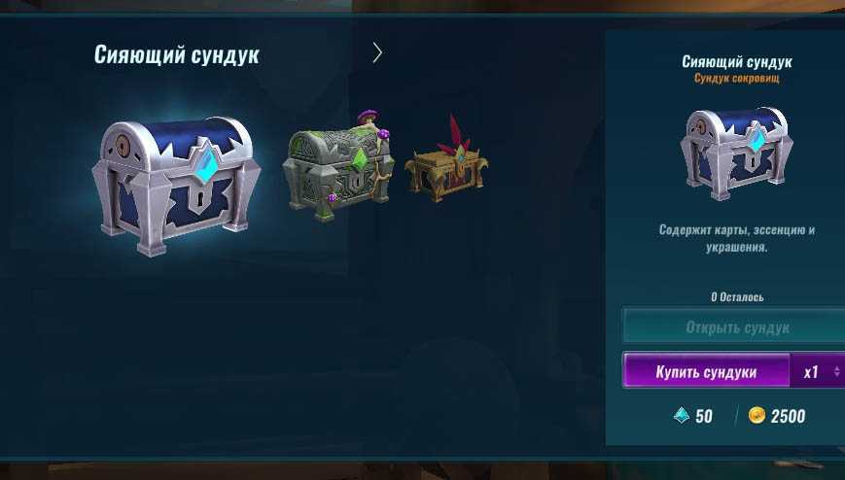Screen dimensions: 845x480
Task: Click the gold coin currency icon
Action: click(x=757, y=415)
